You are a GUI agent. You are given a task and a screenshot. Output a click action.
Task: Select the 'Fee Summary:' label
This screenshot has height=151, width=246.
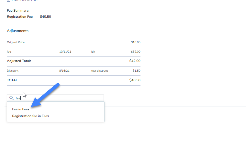(18, 10)
